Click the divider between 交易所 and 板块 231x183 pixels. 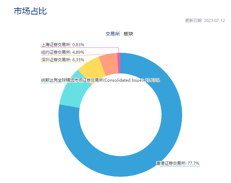pos(122,34)
